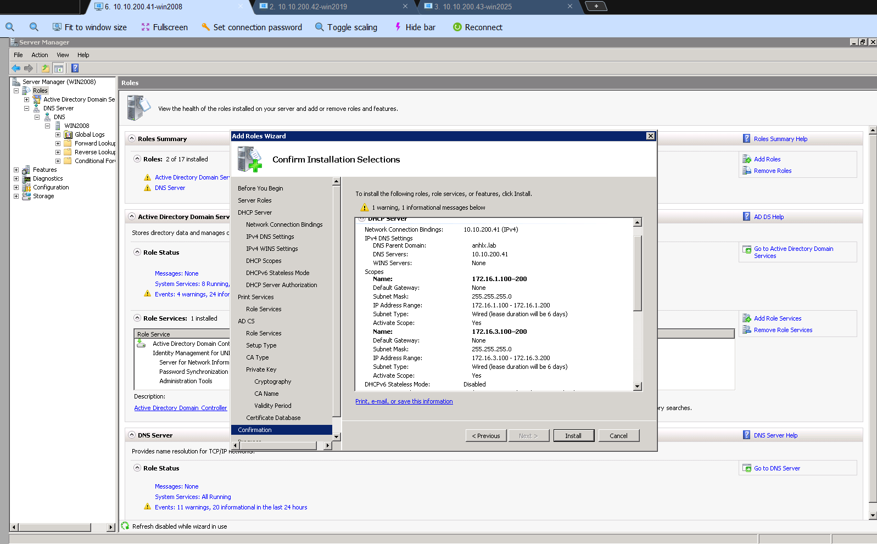Collapse the Roles Summary section

click(132, 138)
